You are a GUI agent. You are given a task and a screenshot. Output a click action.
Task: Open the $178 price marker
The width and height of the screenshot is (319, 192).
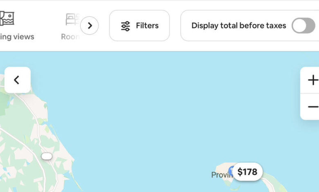tap(247, 172)
